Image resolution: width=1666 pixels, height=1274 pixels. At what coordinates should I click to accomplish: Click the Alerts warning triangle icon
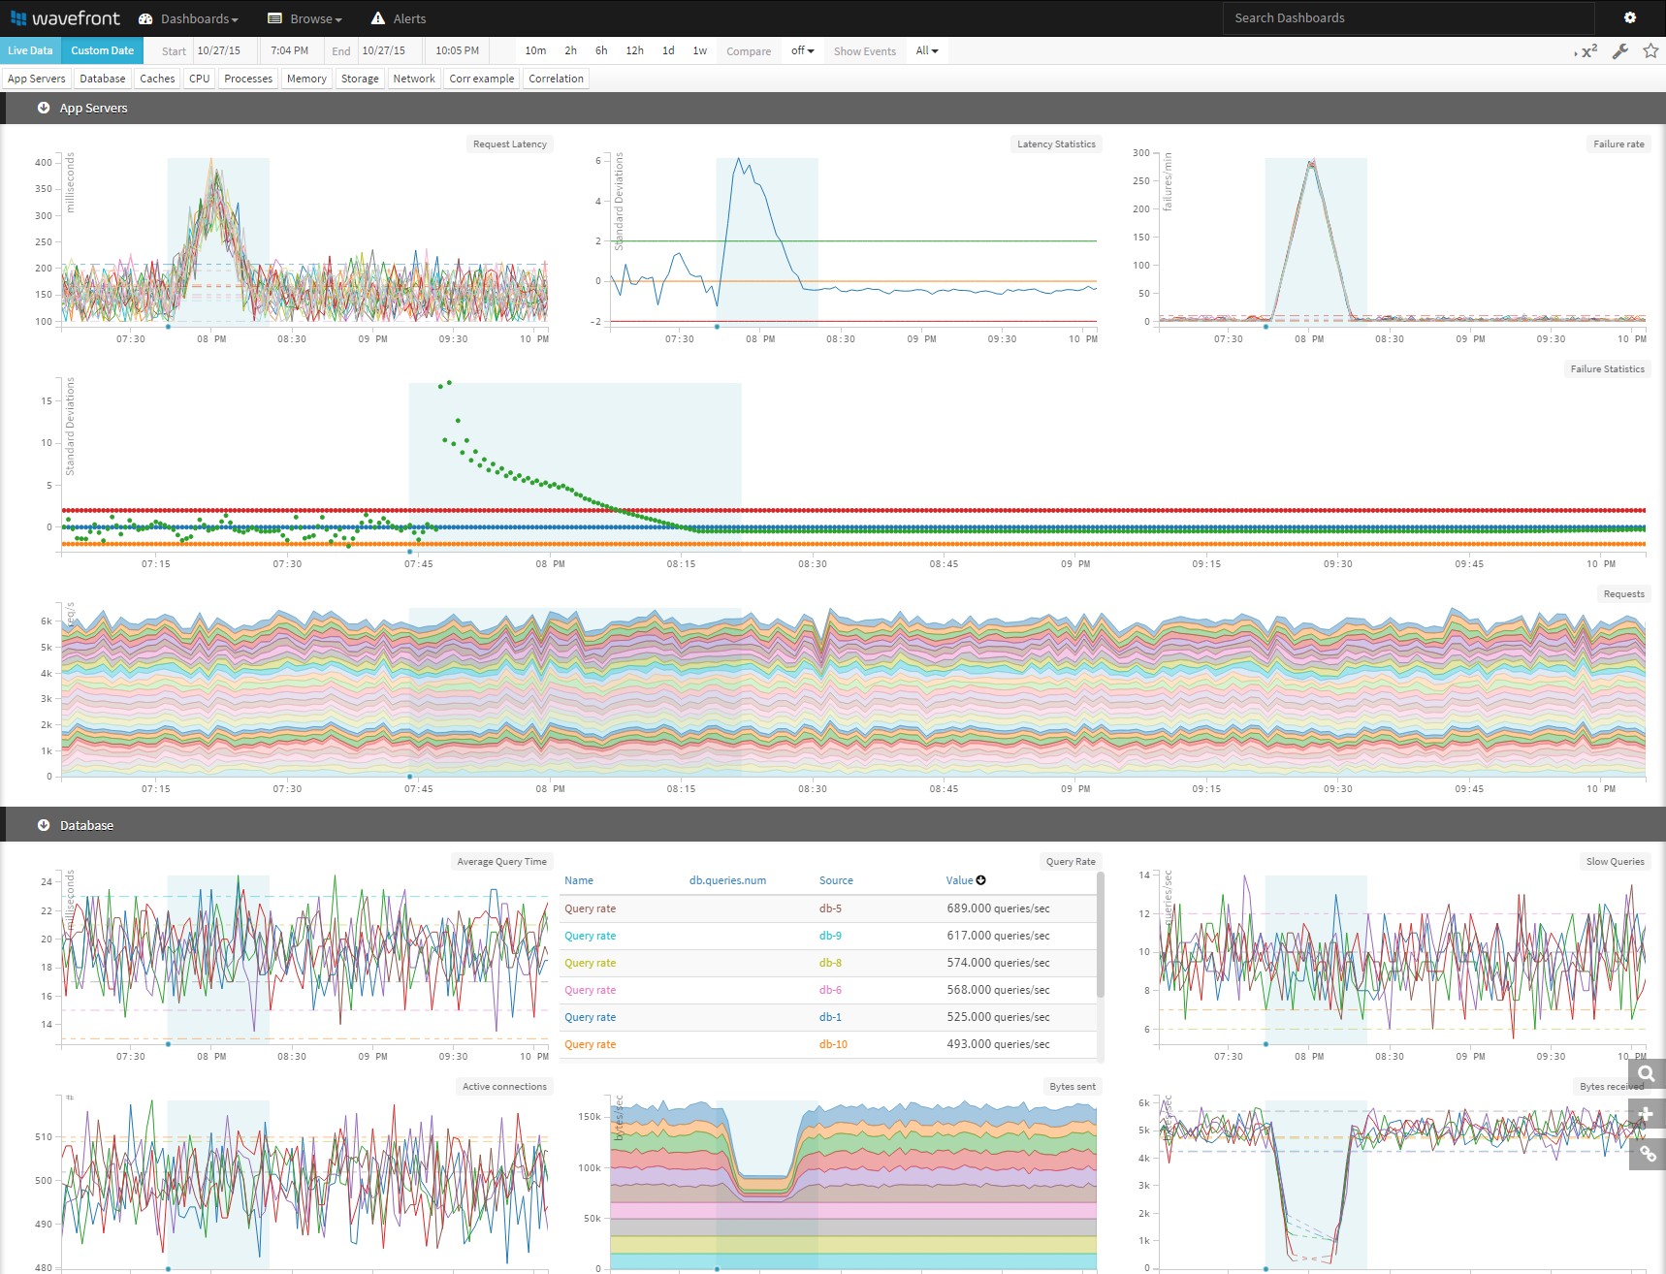tap(377, 17)
